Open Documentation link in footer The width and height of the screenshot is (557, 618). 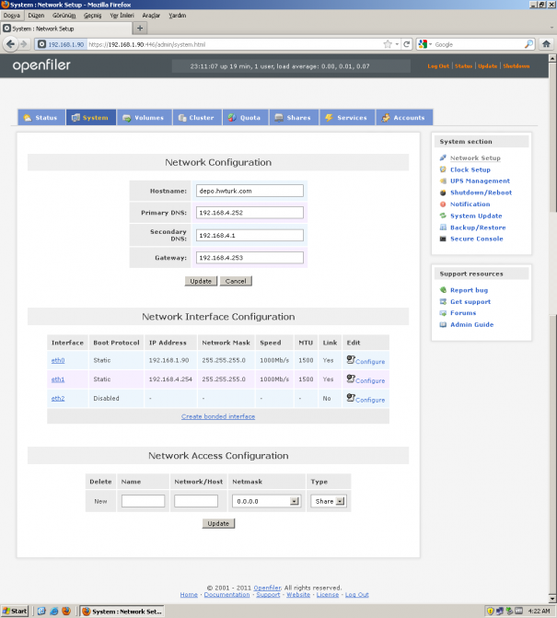click(226, 595)
